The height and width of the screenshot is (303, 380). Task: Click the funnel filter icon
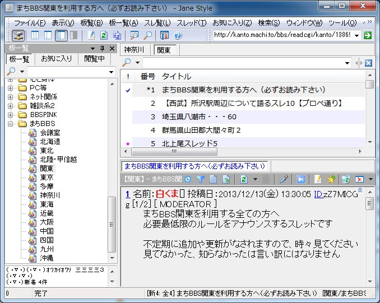pyautogui.click(x=201, y=179)
